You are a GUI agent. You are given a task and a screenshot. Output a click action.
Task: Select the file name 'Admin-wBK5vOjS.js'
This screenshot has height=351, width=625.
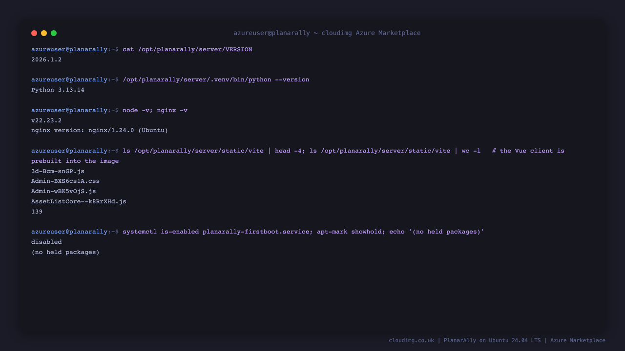click(63, 191)
